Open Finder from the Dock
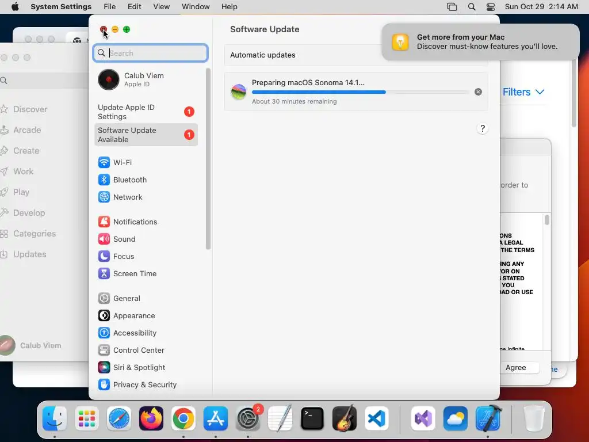Image resolution: width=589 pixels, height=442 pixels. pos(55,418)
